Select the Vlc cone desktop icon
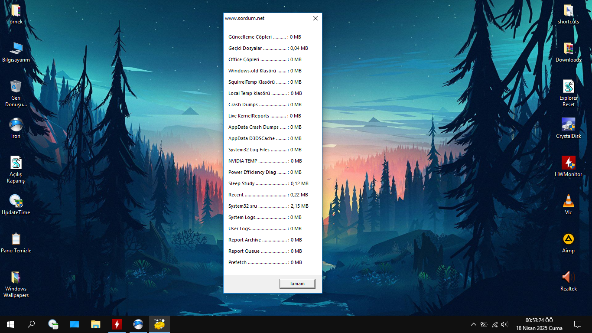 (x=569, y=205)
